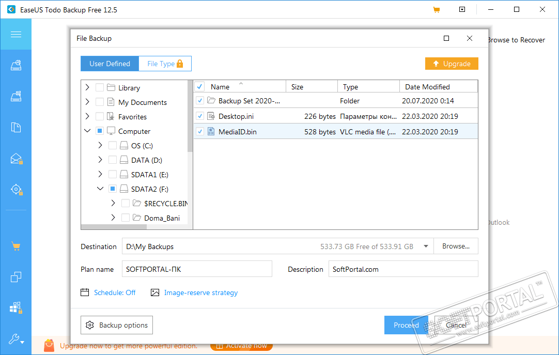Sort files by Date Modified column
Screen dimensions: 559x355
coord(439,87)
